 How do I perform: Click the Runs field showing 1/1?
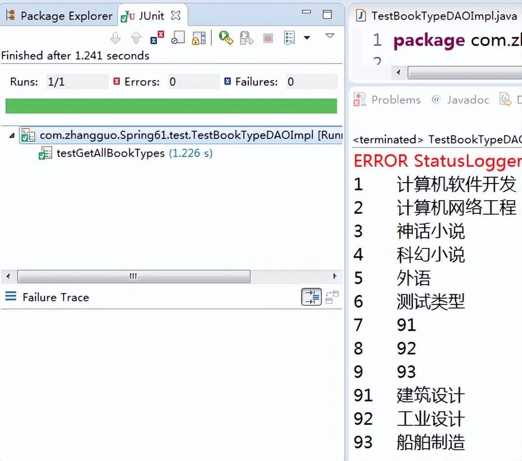(77, 82)
